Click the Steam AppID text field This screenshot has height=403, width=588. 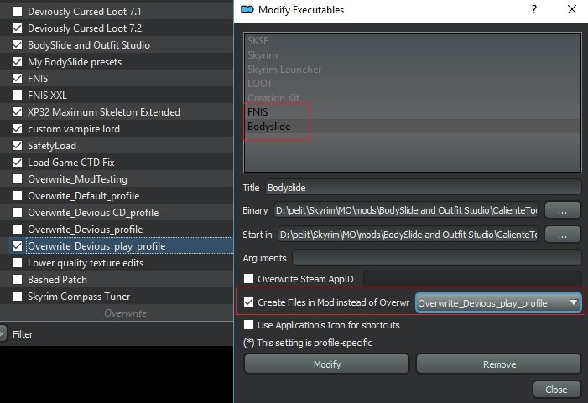pyautogui.click(x=472, y=279)
